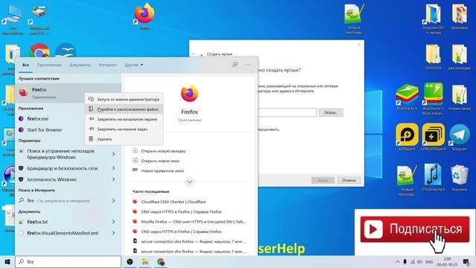Open the file explorer taskbar icon
This screenshot has height=268, width=476.
(x=145, y=261)
